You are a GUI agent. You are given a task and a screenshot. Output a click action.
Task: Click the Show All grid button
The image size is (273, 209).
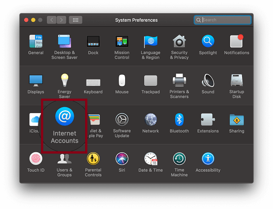pyautogui.click(x=76, y=20)
